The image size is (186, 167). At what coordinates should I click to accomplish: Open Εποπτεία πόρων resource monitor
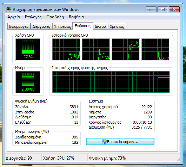click(120, 142)
